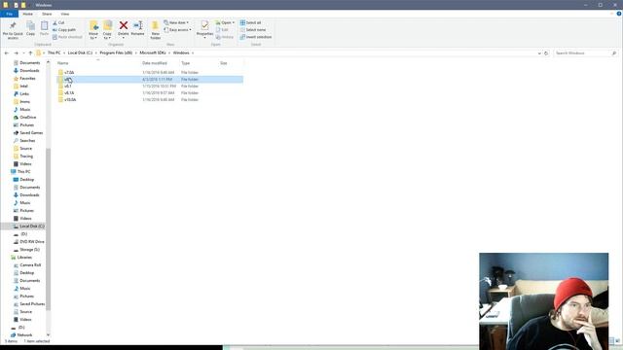Expand the Open button dropdown arrow
This screenshot has height=350, width=623.
tap(234, 22)
